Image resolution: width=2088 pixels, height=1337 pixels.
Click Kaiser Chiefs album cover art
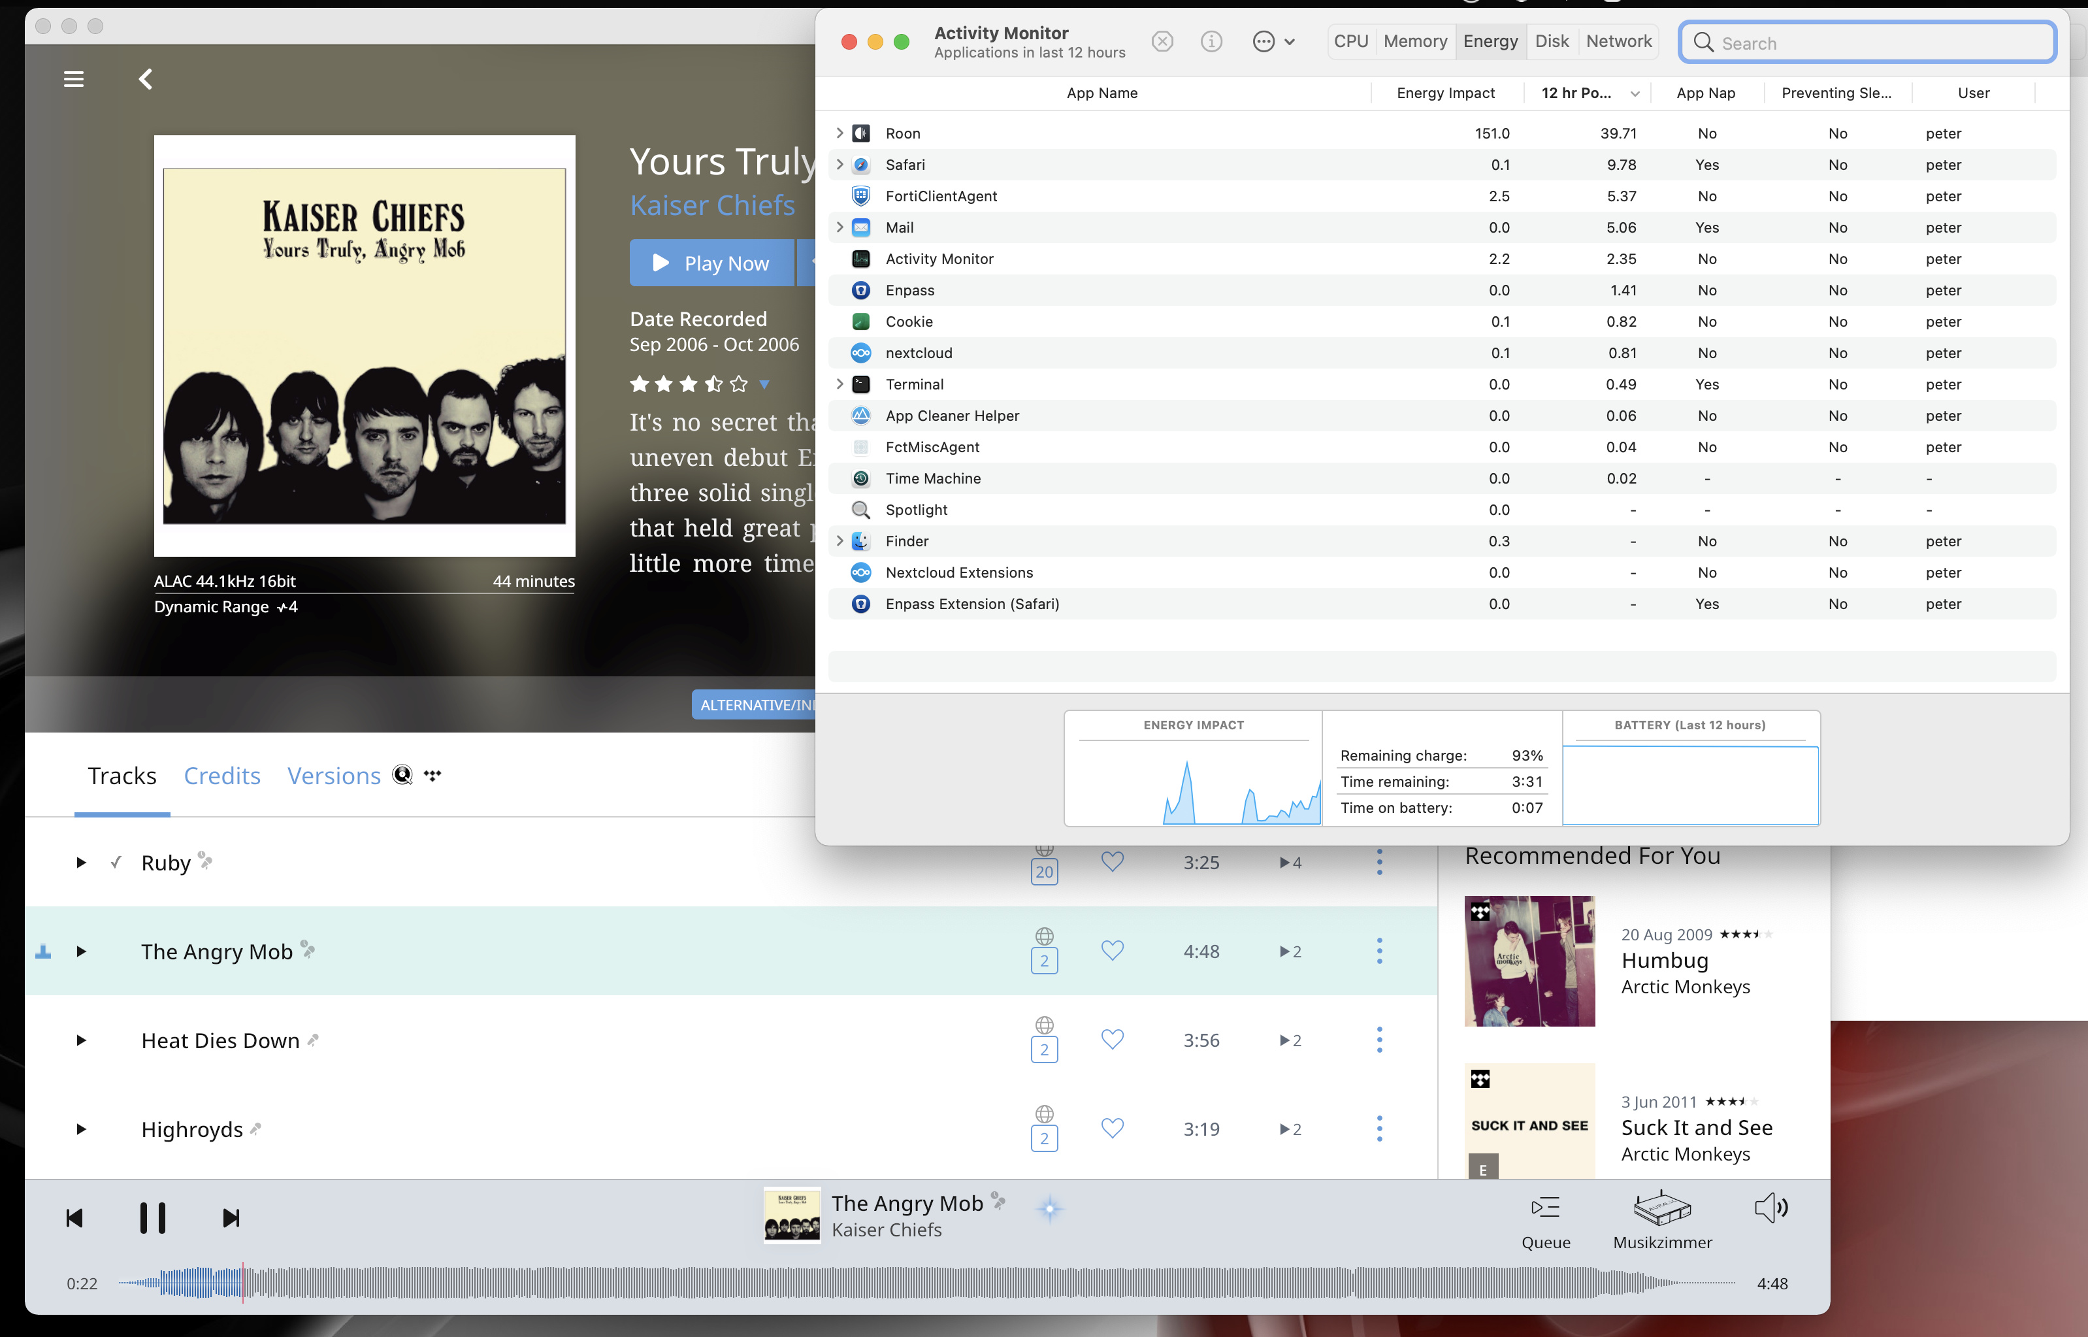coord(364,346)
